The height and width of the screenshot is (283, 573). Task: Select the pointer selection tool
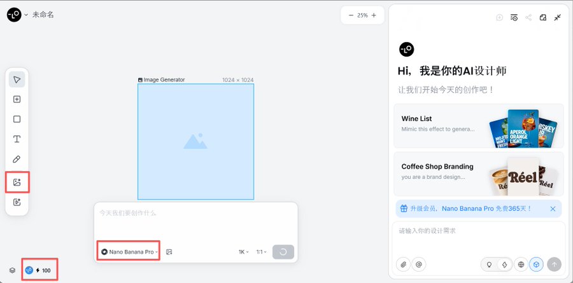point(17,79)
